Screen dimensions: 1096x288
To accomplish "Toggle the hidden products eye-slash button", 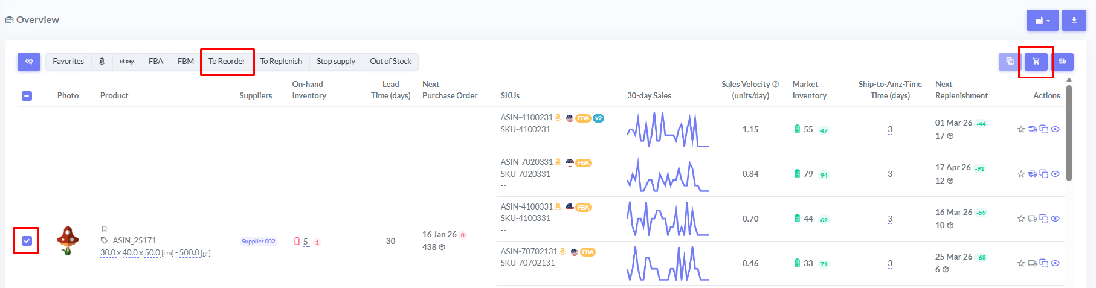I will (29, 62).
